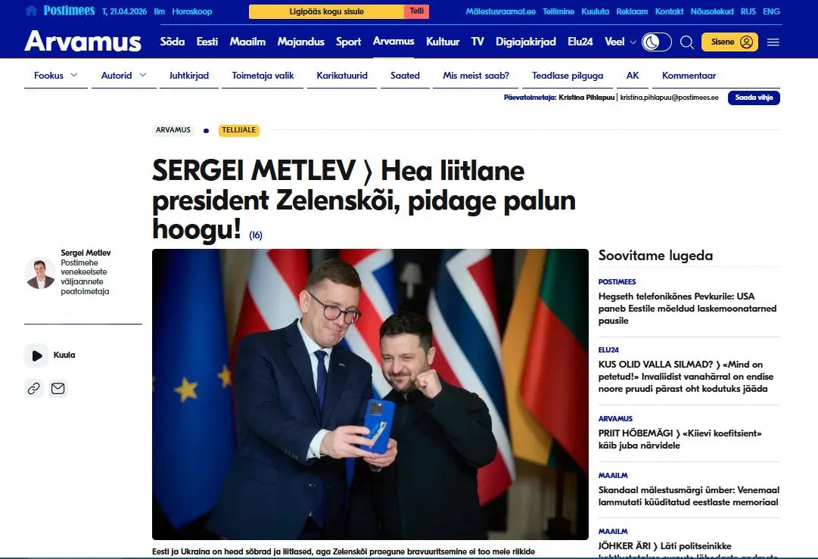Share article via envelope icon
818x559 pixels.
click(58, 389)
